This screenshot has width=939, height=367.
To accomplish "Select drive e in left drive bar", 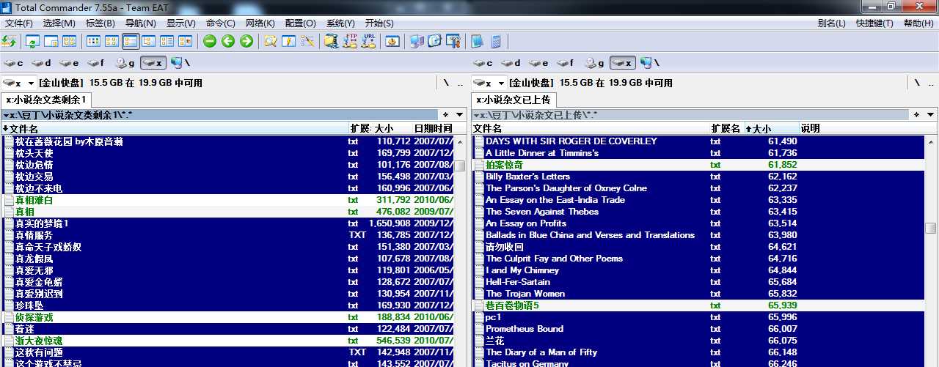I will 70,63.
